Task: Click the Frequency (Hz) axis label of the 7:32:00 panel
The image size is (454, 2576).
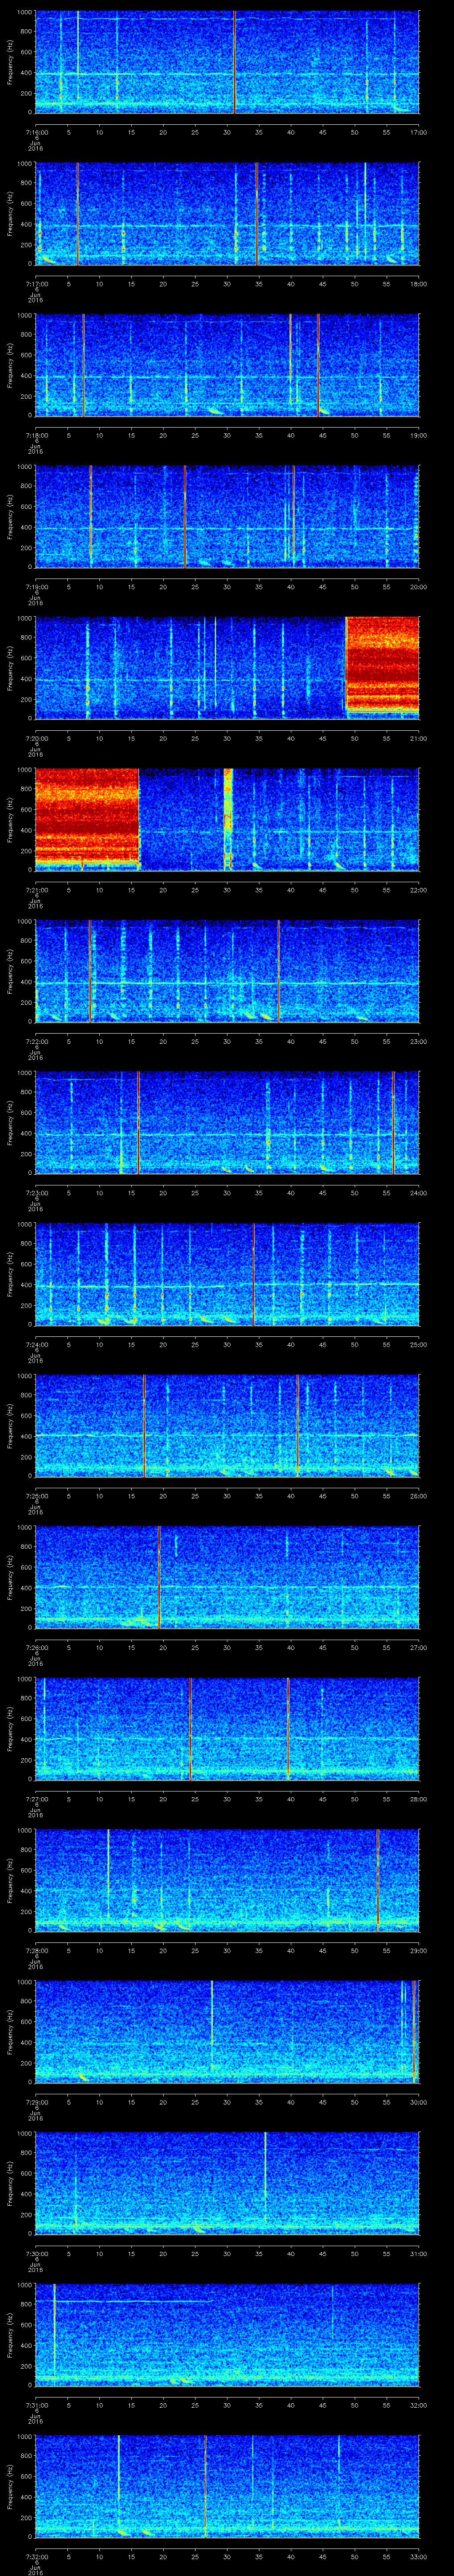Action: click(10, 2487)
